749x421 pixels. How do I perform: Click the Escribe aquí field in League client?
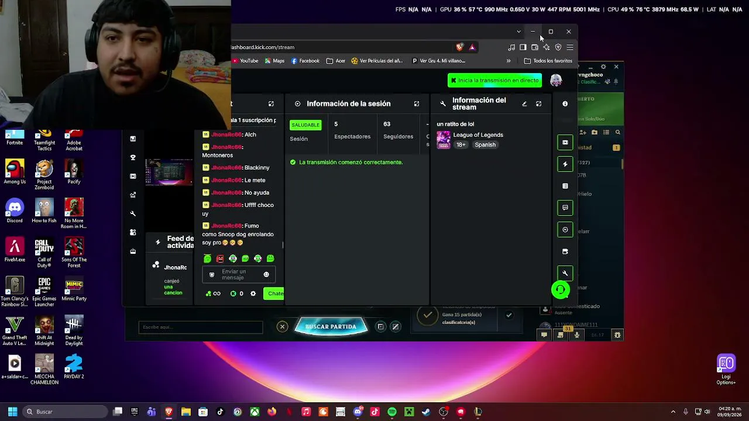[x=201, y=327]
